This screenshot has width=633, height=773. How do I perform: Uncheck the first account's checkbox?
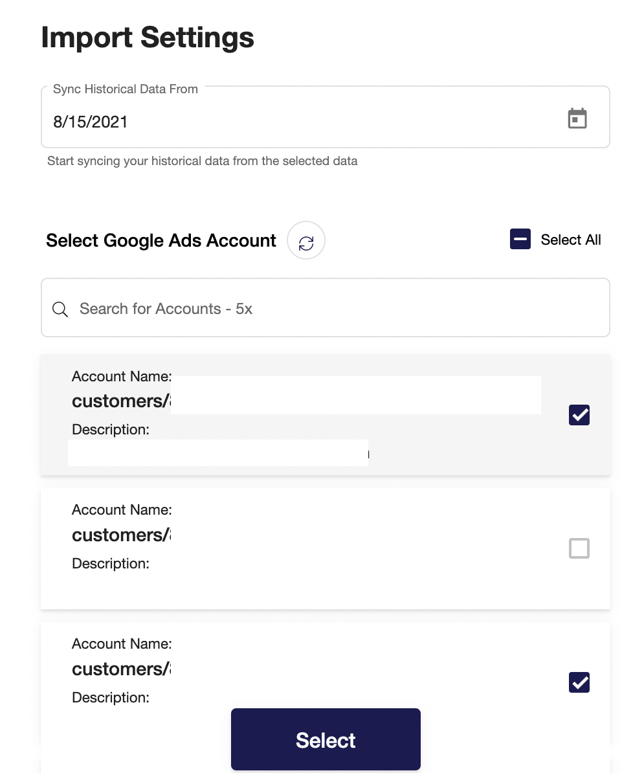tap(579, 415)
